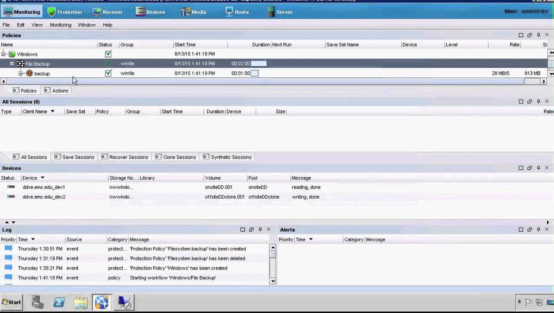Sort Log by Time column arrow
This screenshot has height=313, width=554.
pyautogui.click(x=33, y=240)
